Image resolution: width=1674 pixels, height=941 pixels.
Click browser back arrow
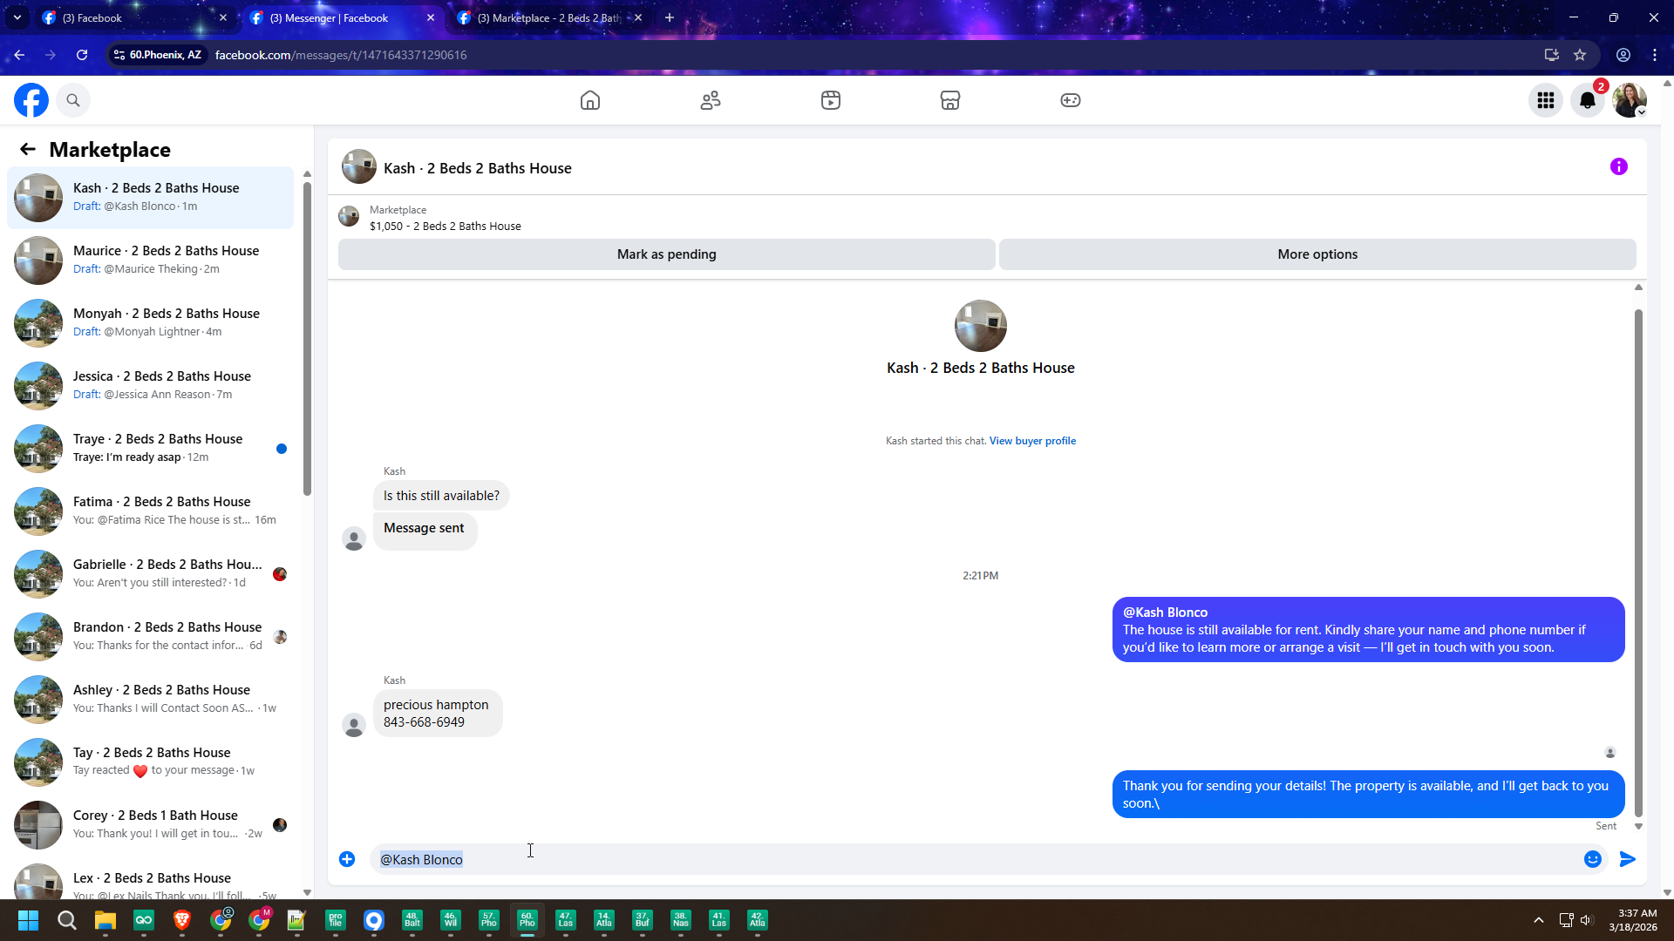(19, 55)
